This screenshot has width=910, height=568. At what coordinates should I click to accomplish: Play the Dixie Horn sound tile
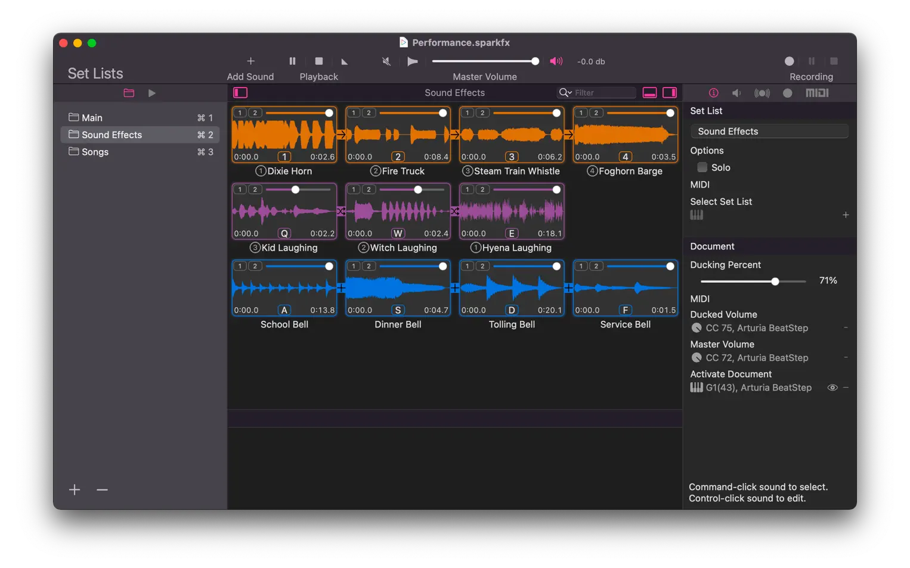click(284, 135)
